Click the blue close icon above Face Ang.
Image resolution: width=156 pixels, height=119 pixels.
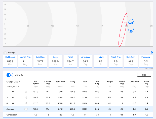coord(152,52)
